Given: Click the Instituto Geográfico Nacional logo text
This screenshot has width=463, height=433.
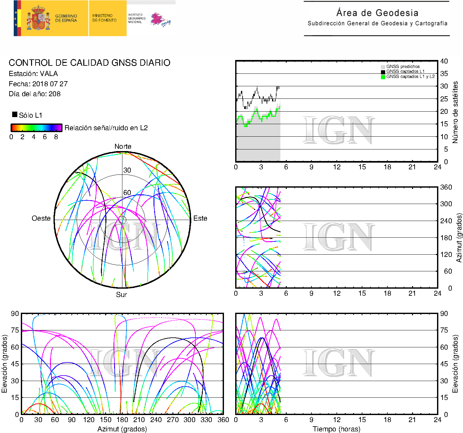Looking at the screenshot, I should [136, 18].
